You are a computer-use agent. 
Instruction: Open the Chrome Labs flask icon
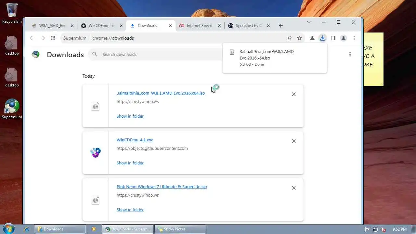[x=312, y=38]
